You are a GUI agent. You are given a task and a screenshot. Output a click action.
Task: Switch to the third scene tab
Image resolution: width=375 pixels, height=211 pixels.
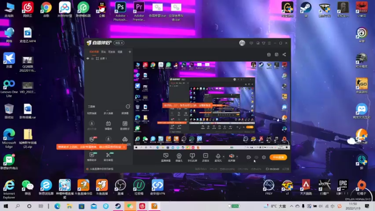click(x=112, y=52)
